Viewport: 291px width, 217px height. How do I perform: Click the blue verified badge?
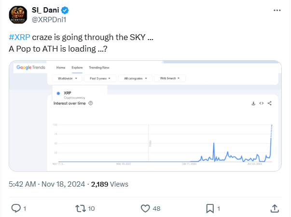tap(65, 10)
